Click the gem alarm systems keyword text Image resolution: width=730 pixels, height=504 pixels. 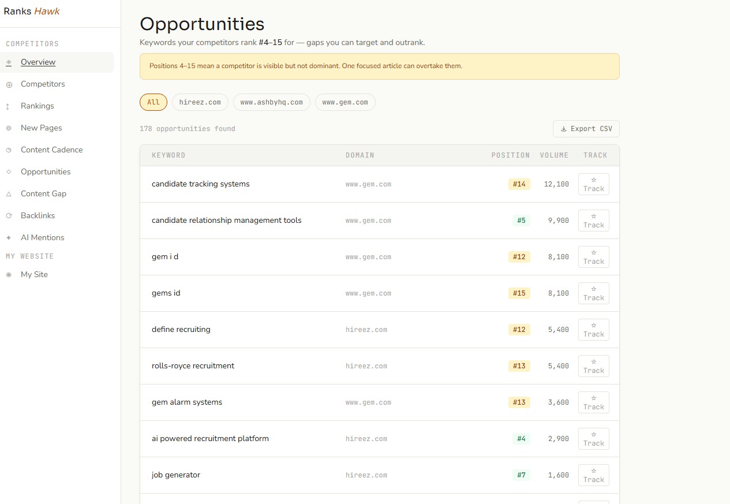[x=187, y=402]
